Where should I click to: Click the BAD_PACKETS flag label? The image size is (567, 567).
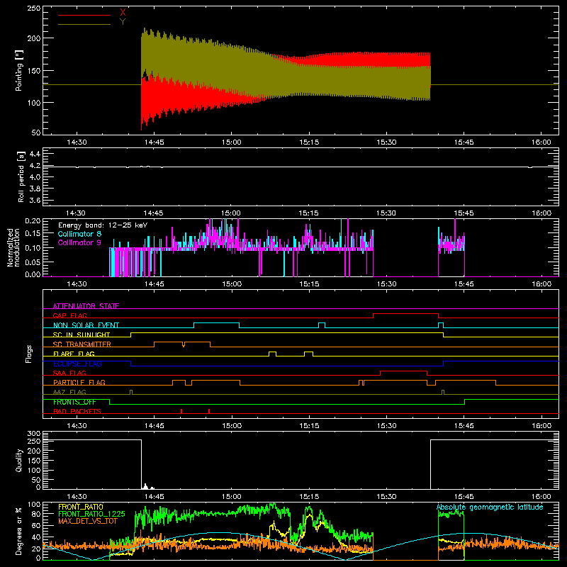click(x=77, y=411)
